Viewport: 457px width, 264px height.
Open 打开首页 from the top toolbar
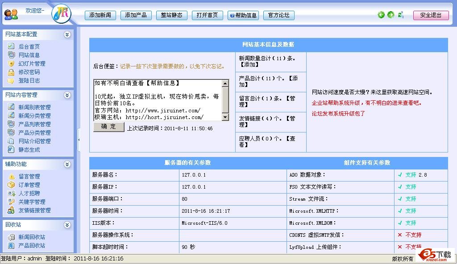[x=207, y=15]
